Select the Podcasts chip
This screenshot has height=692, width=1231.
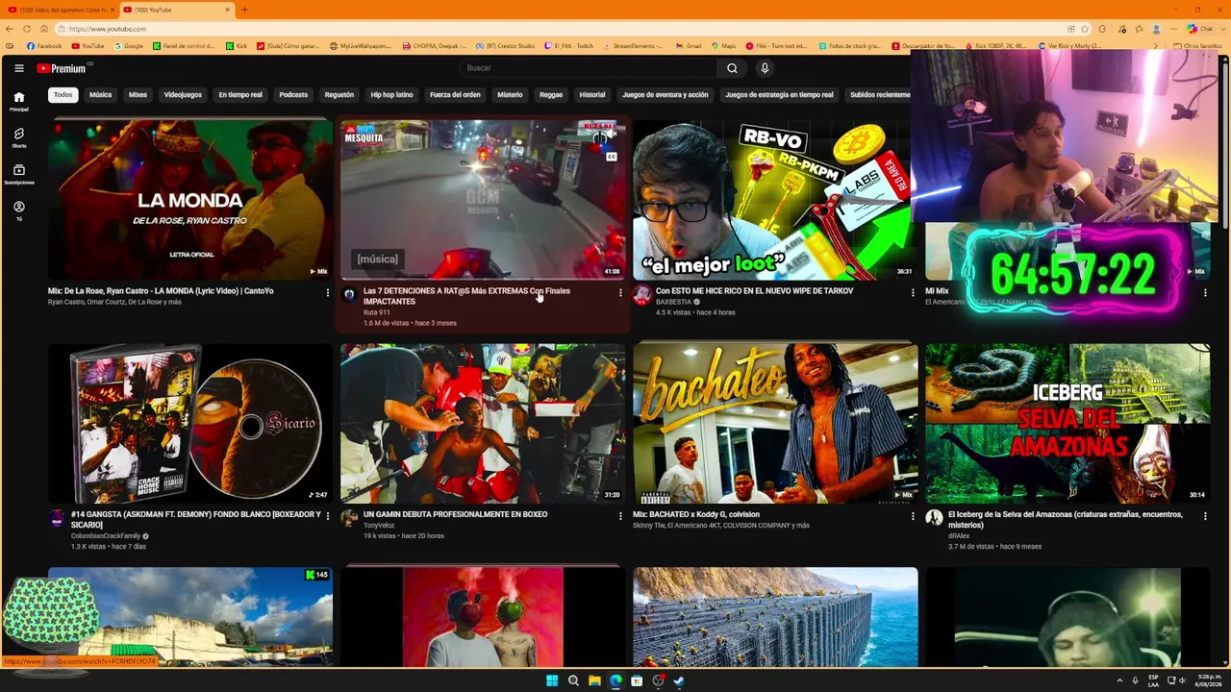click(x=293, y=95)
